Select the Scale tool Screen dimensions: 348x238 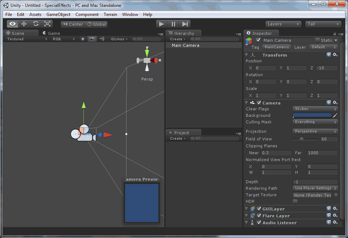click(47, 24)
